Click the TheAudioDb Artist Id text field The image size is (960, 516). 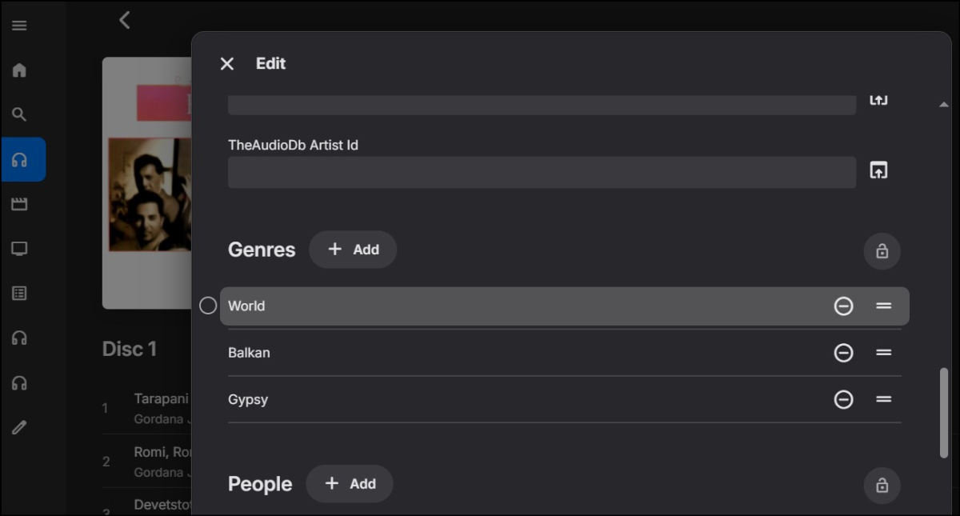542,172
